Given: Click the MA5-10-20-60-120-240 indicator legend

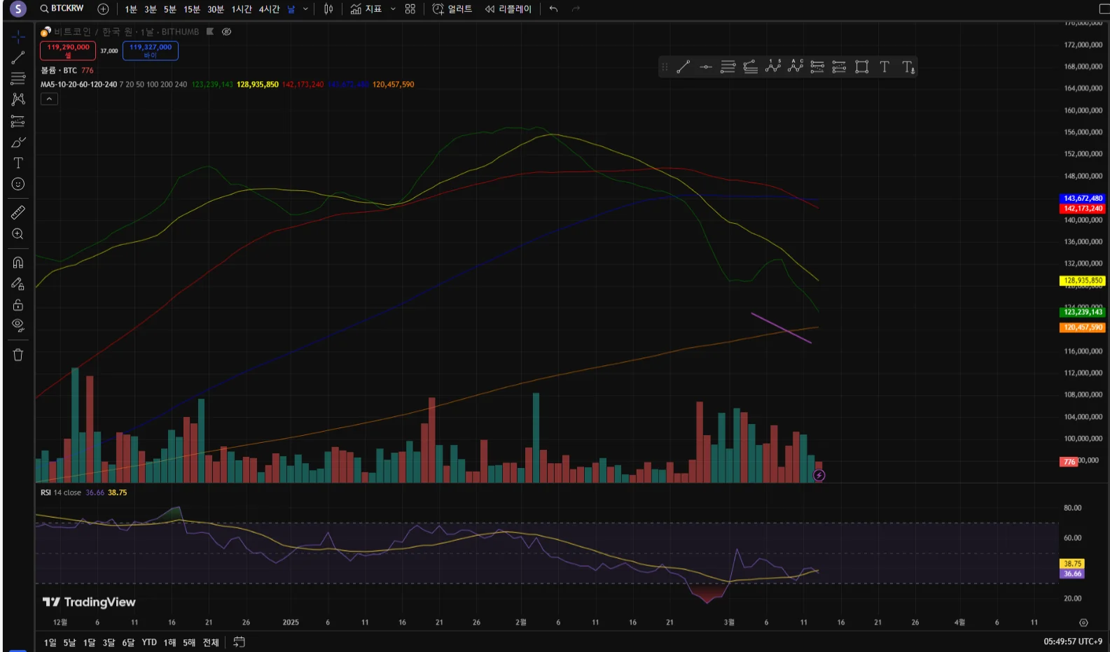Looking at the screenshot, I should 78,85.
